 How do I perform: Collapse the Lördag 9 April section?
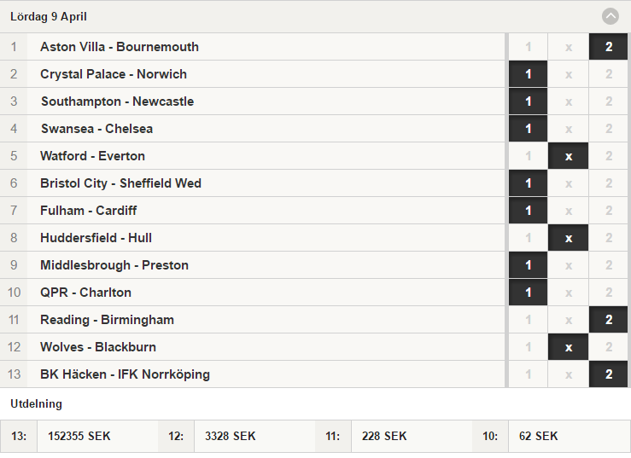610,16
